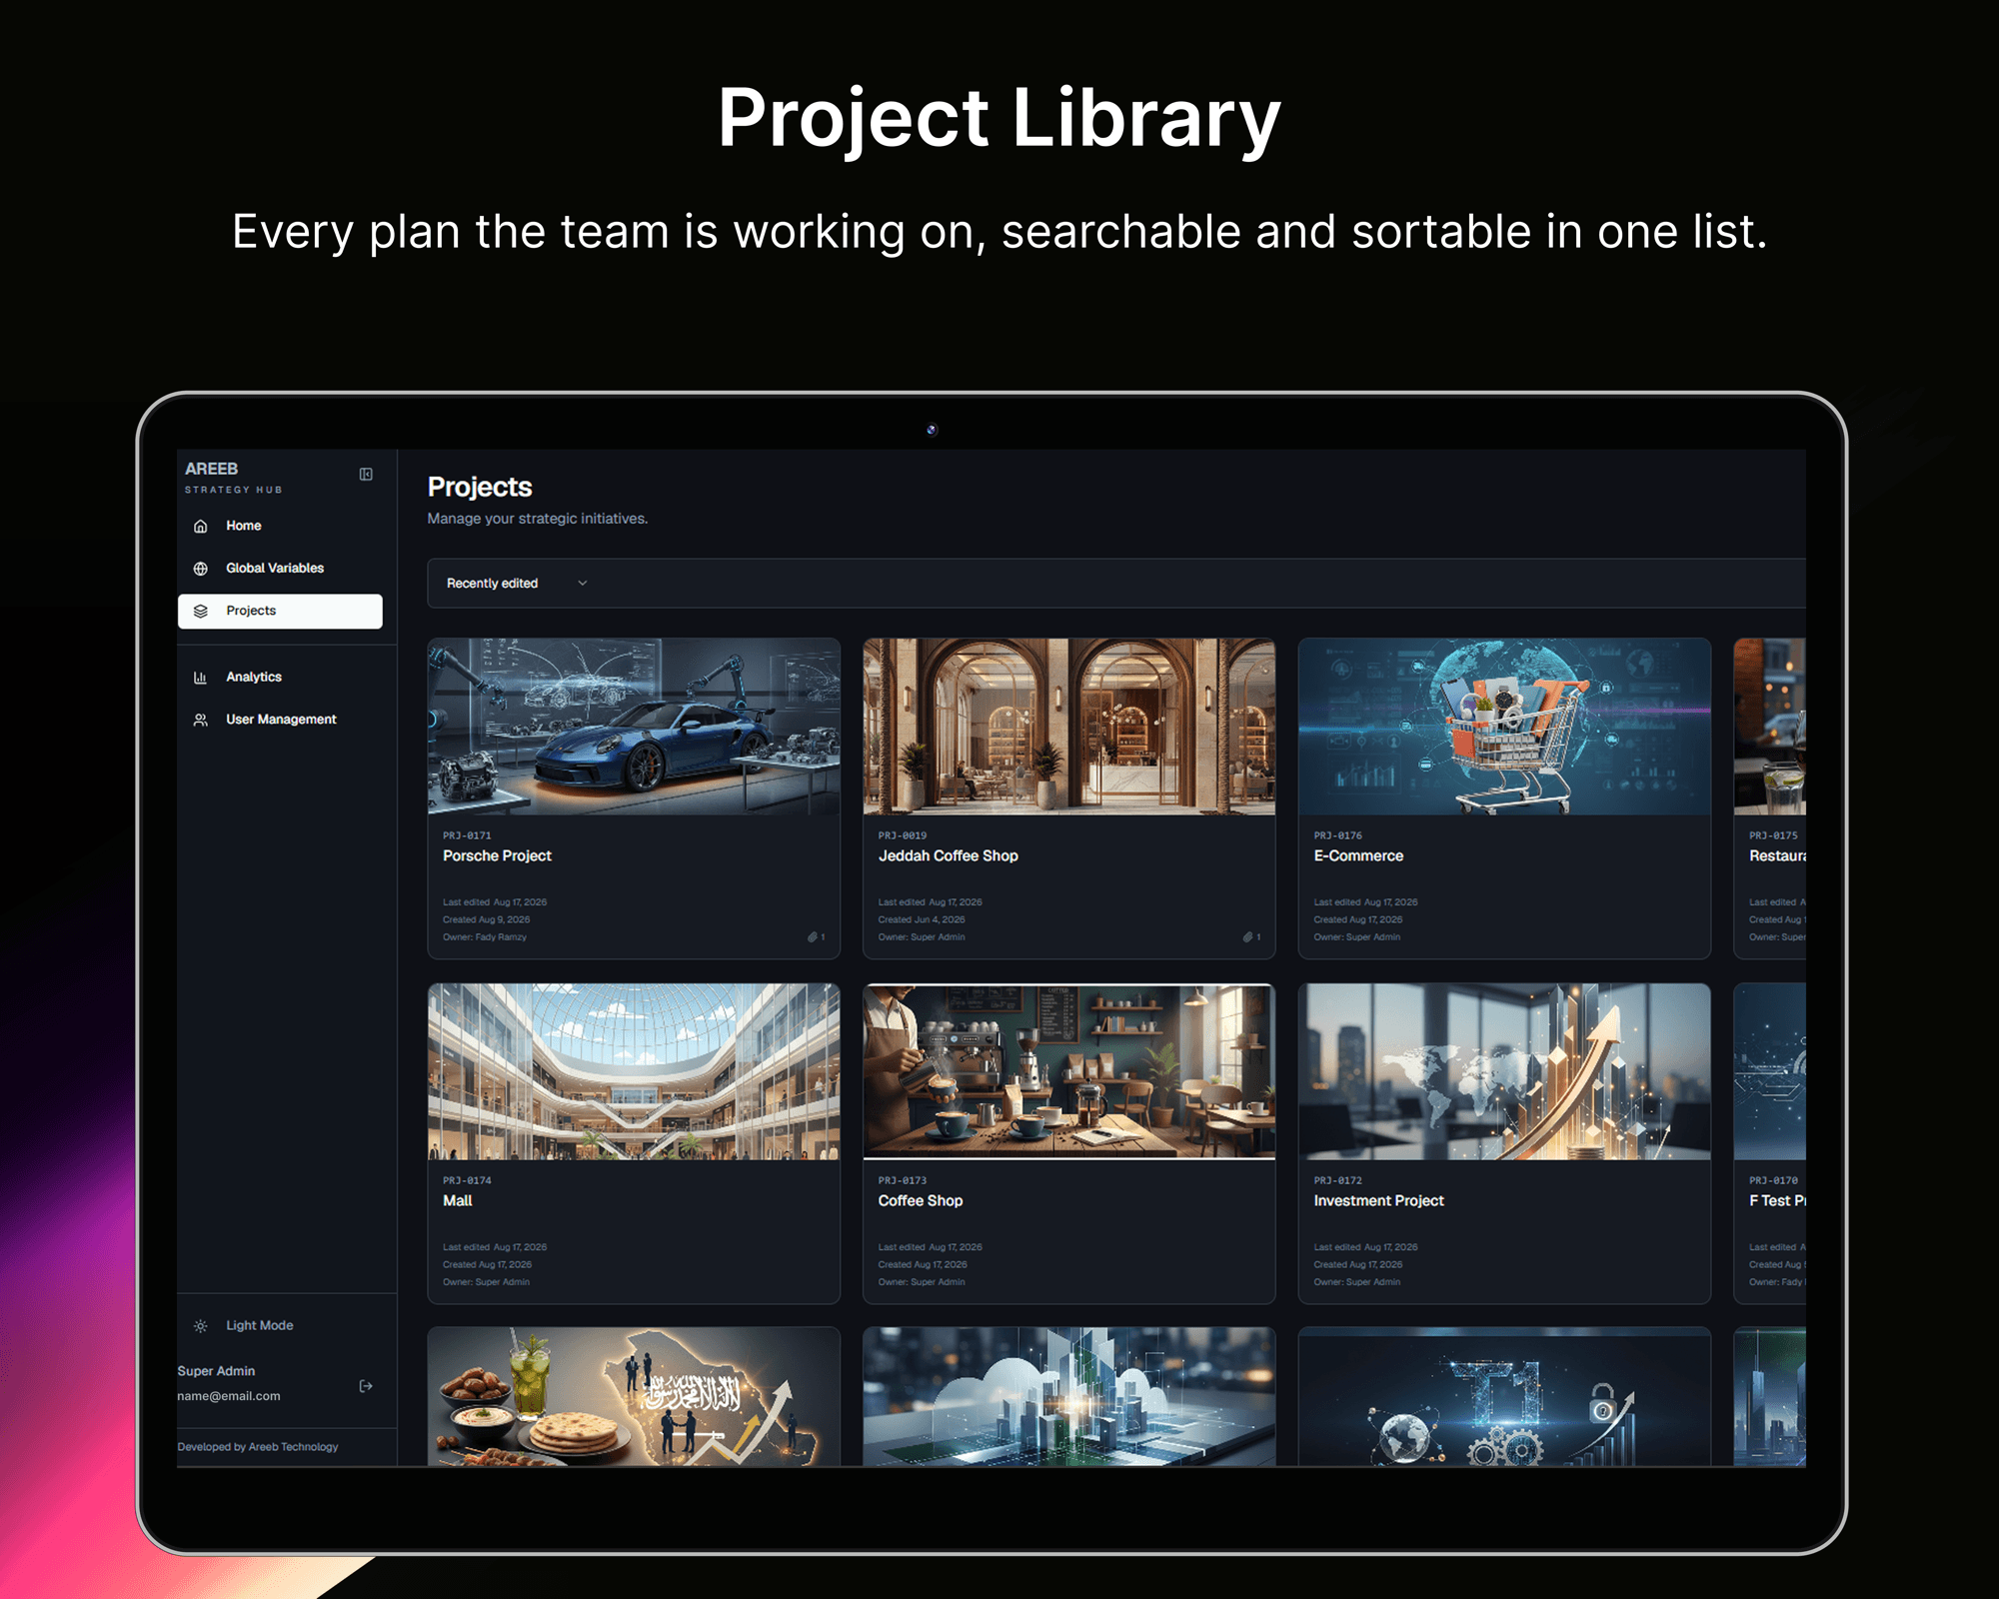This screenshot has width=1999, height=1599.
Task: Click the E-Commerce project title
Action: [x=1358, y=855]
